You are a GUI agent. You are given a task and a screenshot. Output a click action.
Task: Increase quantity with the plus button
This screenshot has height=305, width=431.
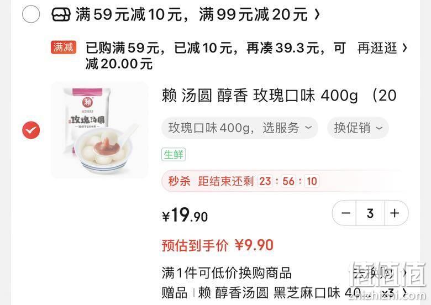tap(395, 213)
